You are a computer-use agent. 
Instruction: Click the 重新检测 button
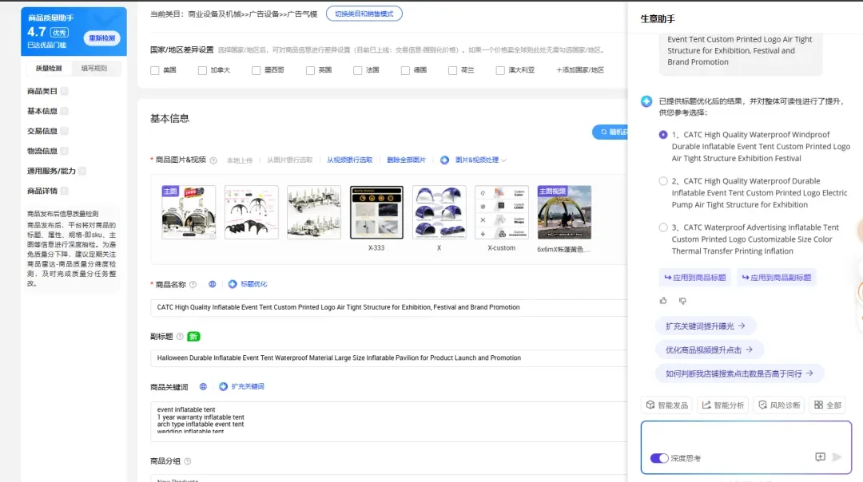[x=101, y=38]
